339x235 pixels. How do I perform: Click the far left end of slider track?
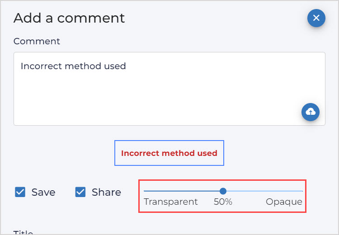[x=145, y=191]
